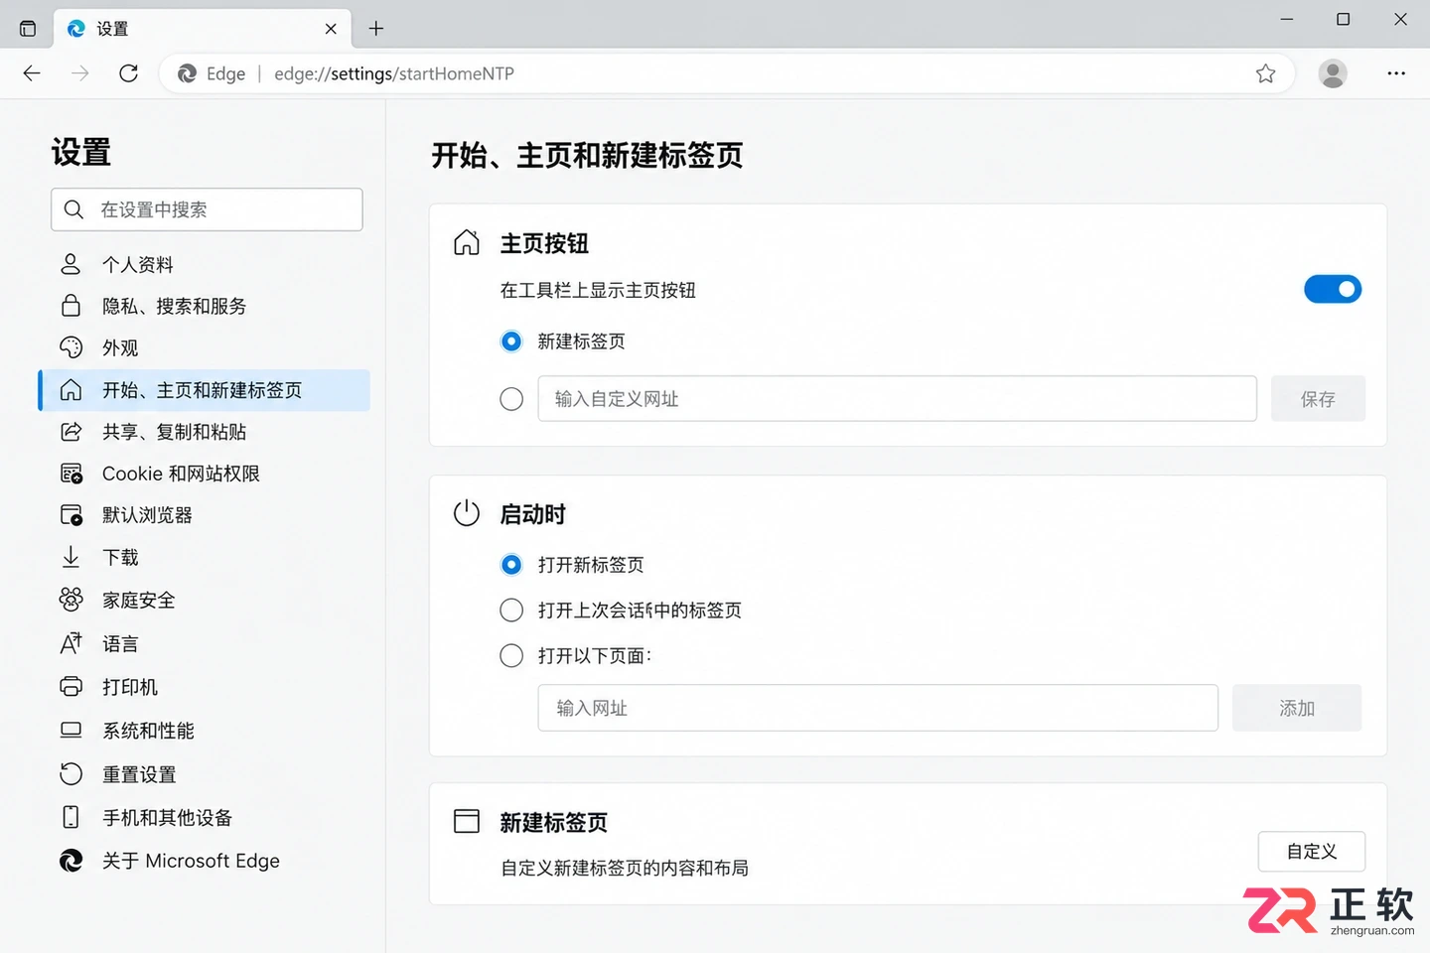Click the 语言 language icon
Viewport: 1430px width, 953px height.
point(71,643)
